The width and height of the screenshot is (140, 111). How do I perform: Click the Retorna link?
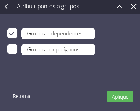[x=22, y=96]
